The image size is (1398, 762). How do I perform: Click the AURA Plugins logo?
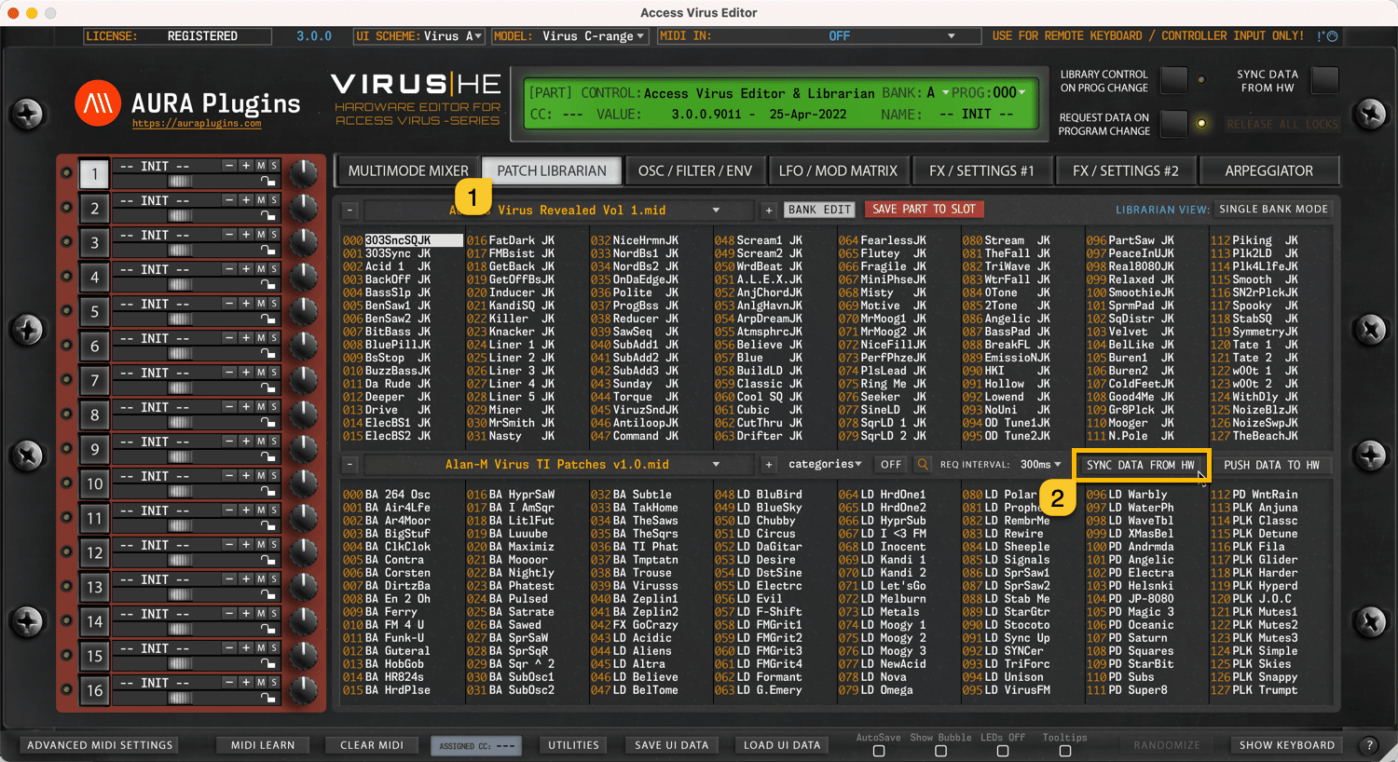pyautogui.click(x=97, y=103)
